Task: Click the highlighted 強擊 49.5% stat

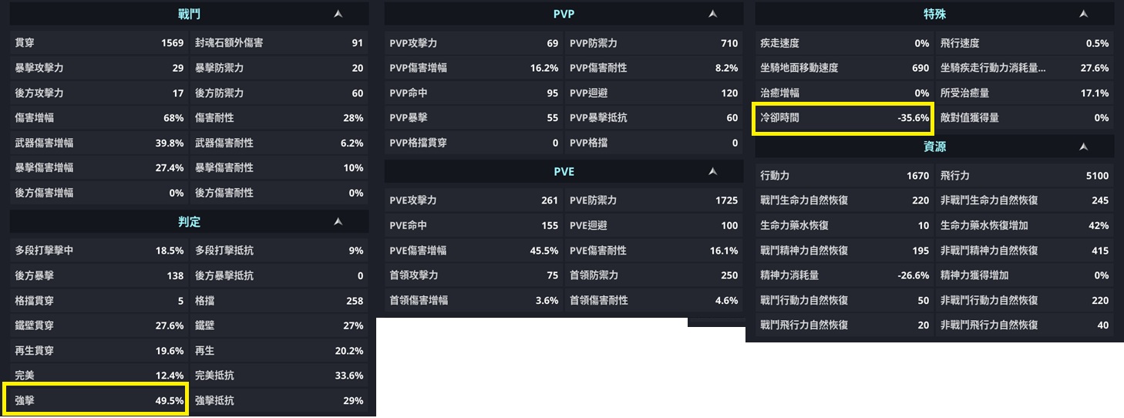Action: (x=96, y=400)
